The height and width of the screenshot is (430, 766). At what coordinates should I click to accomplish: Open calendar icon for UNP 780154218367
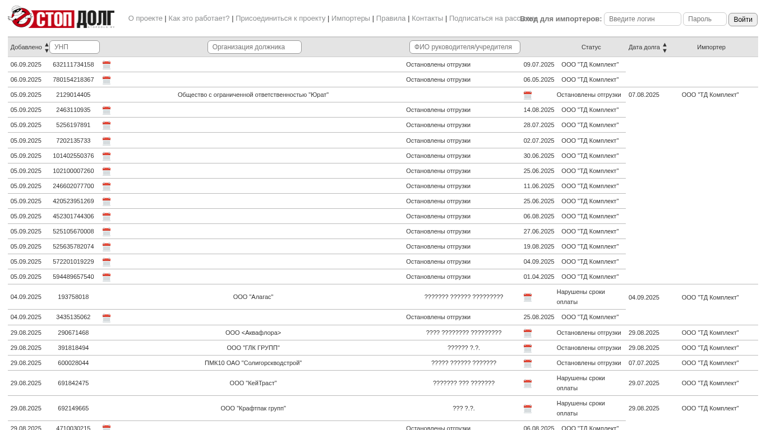107,80
